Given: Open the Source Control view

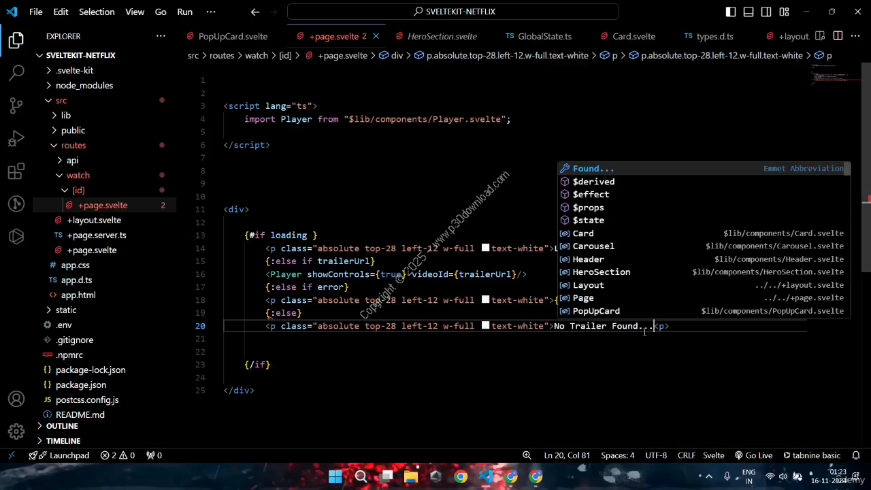Looking at the screenshot, I should pos(16,105).
